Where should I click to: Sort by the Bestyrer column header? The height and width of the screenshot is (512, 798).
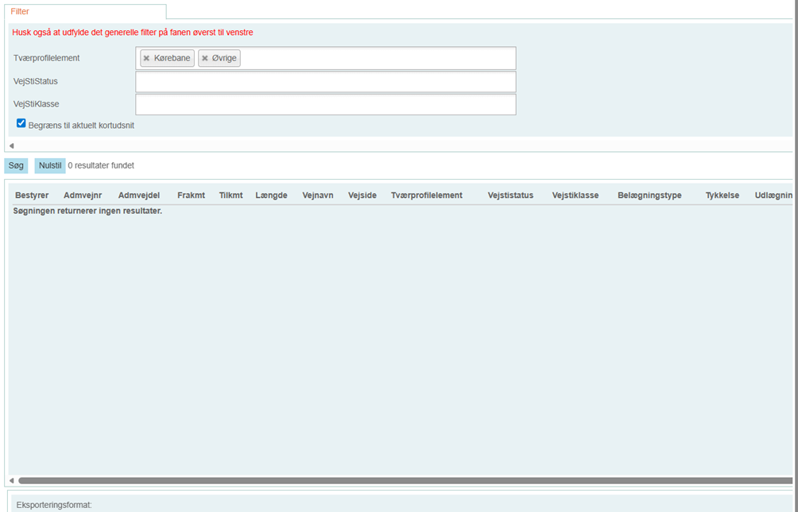(x=32, y=196)
